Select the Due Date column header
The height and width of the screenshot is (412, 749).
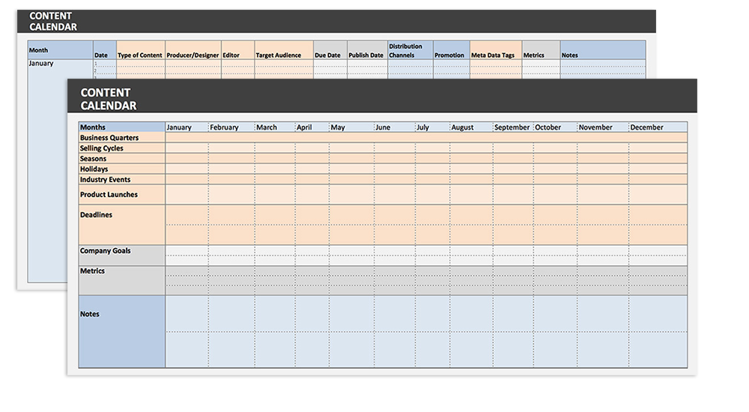coord(330,50)
